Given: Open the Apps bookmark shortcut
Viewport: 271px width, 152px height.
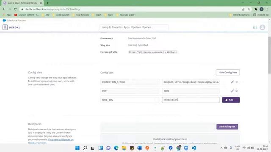Looking at the screenshot, I should 7,15.
